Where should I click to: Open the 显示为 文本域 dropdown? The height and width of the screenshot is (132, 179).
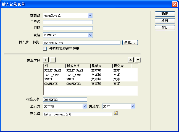pos(85,106)
